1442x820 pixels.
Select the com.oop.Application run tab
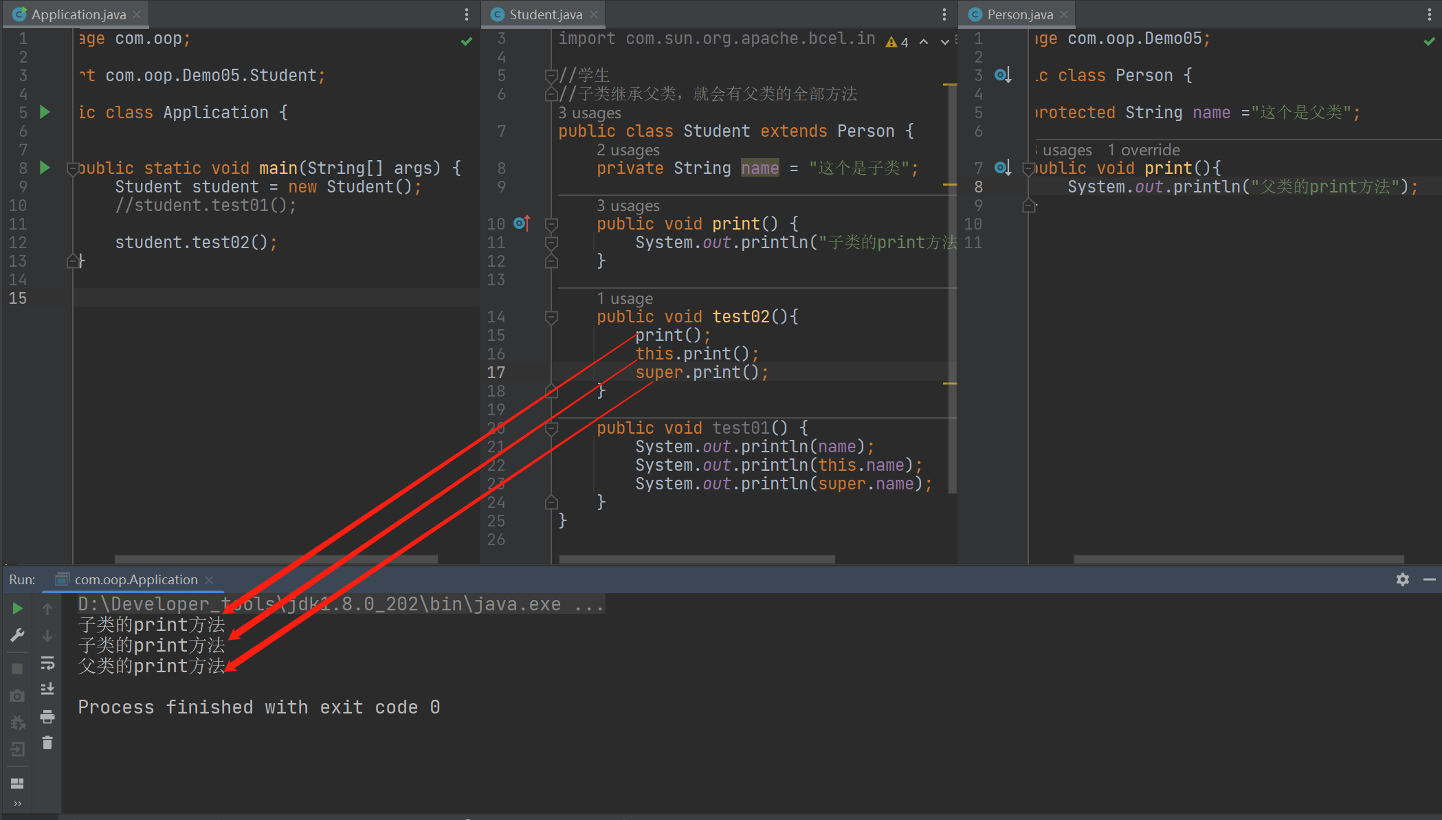click(135, 579)
